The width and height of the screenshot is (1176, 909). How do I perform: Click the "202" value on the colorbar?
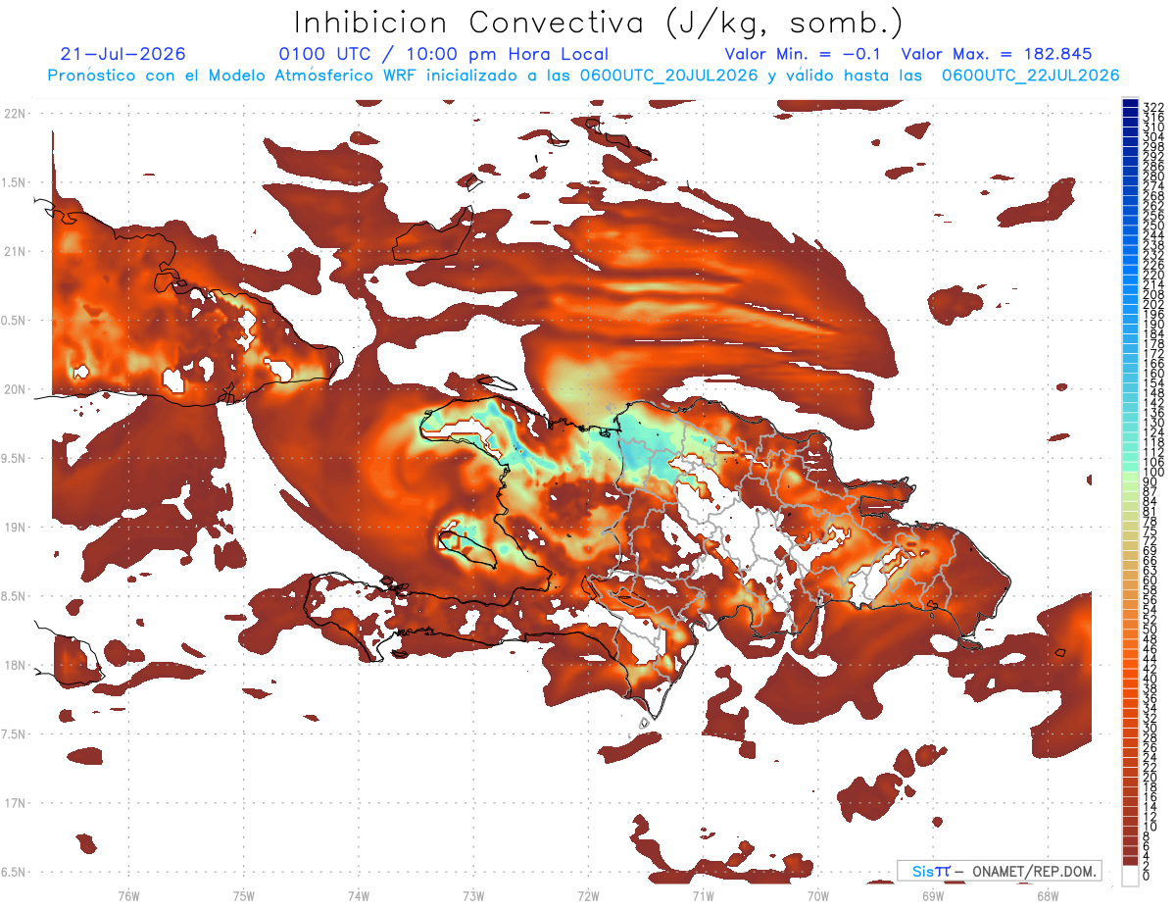click(x=1153, y=304)
